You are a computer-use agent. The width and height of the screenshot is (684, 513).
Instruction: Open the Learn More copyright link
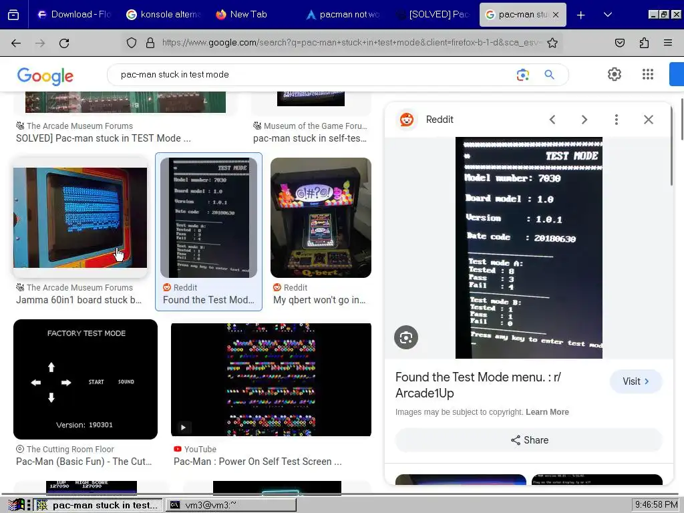click(547, 411)
